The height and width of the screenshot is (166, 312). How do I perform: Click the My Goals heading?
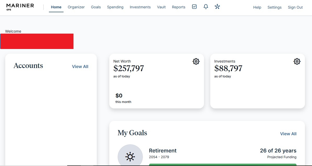[x=132, y=133]
